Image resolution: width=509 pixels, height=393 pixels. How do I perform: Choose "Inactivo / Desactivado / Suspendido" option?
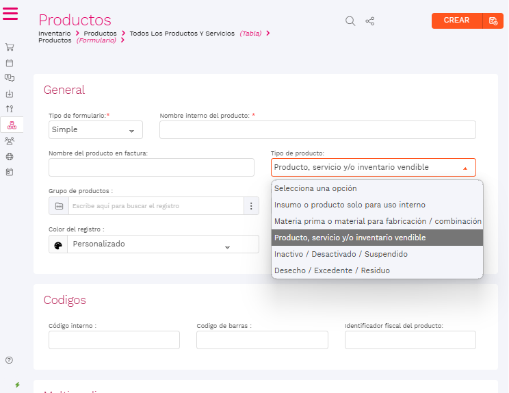(x=341, y=254)
